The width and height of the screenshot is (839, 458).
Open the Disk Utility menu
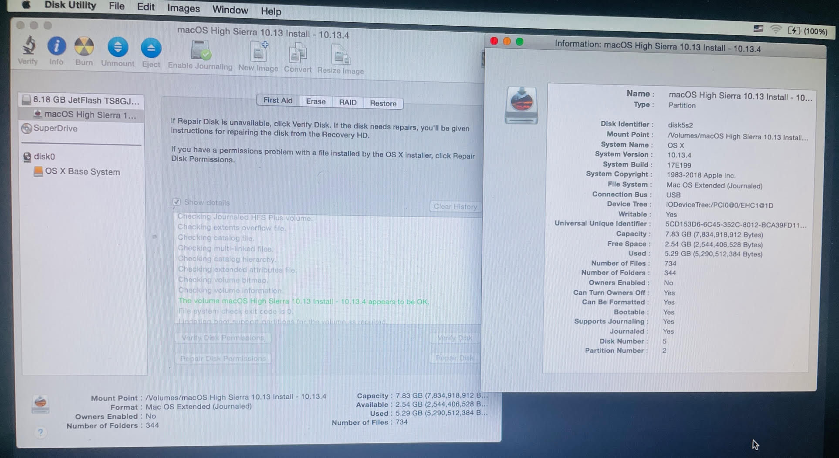(x=70, y=5)
